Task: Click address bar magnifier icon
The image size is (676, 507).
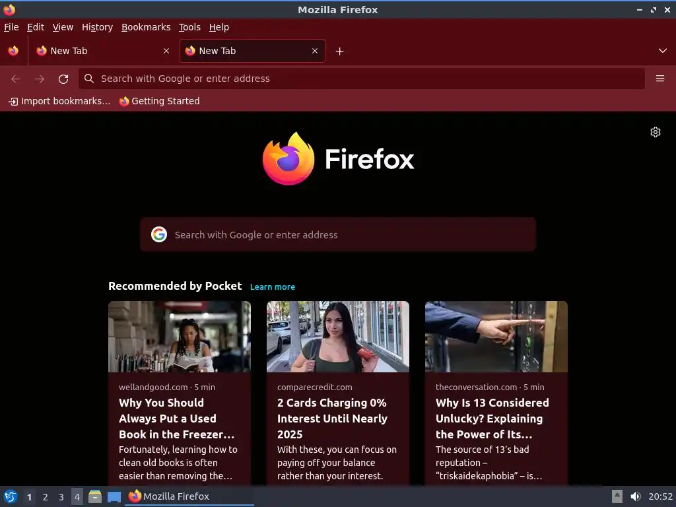Action: pyautogui.click(x=89, y=79)
